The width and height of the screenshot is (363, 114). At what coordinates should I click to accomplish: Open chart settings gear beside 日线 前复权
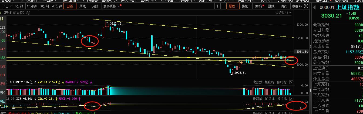(x=28, y=12)
